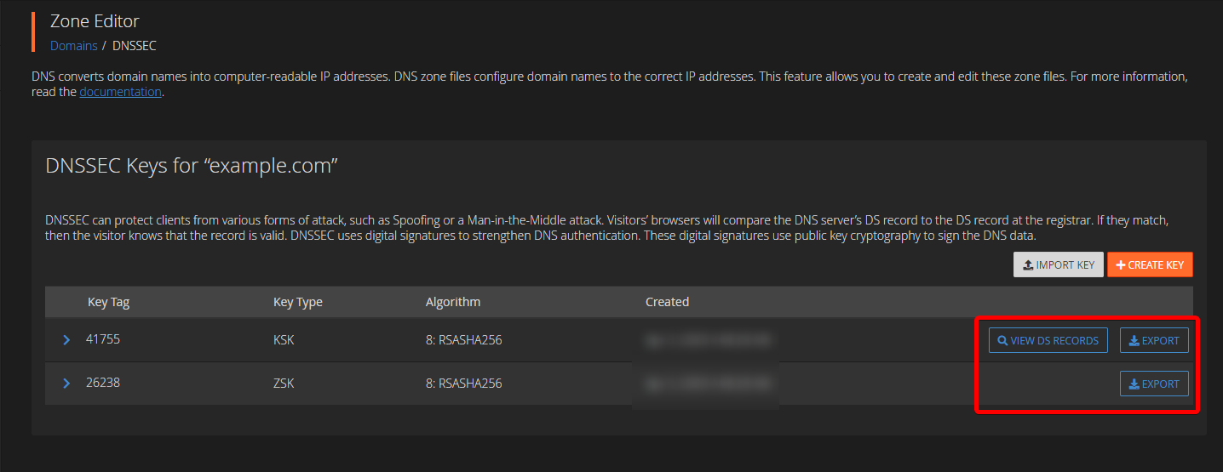The image size is (1223, 472).
Task: Select the 8: RSASHA256 cell in KSK row
Action: (x=464, y=340)
